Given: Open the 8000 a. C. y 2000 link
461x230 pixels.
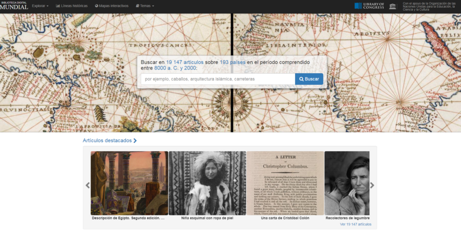Looking at the screenshot, I should point(175,68).
